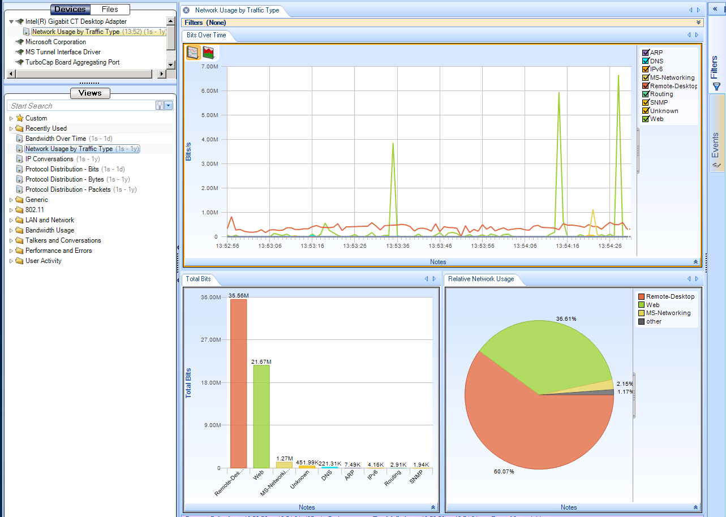726x517 pixels.
Task: Click left tab-scroll arrow on top view tab bar
Action: [x=690, y=10]
